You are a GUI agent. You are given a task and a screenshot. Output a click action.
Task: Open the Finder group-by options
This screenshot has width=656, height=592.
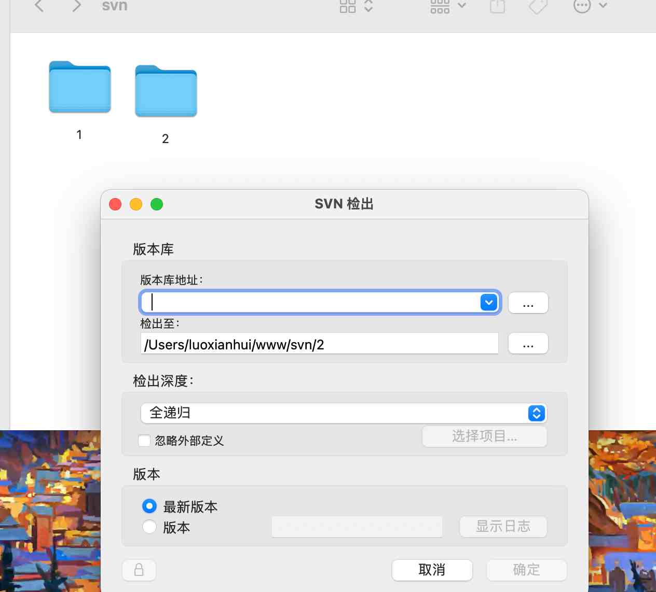pyautogui.click(x=448, y=6)
